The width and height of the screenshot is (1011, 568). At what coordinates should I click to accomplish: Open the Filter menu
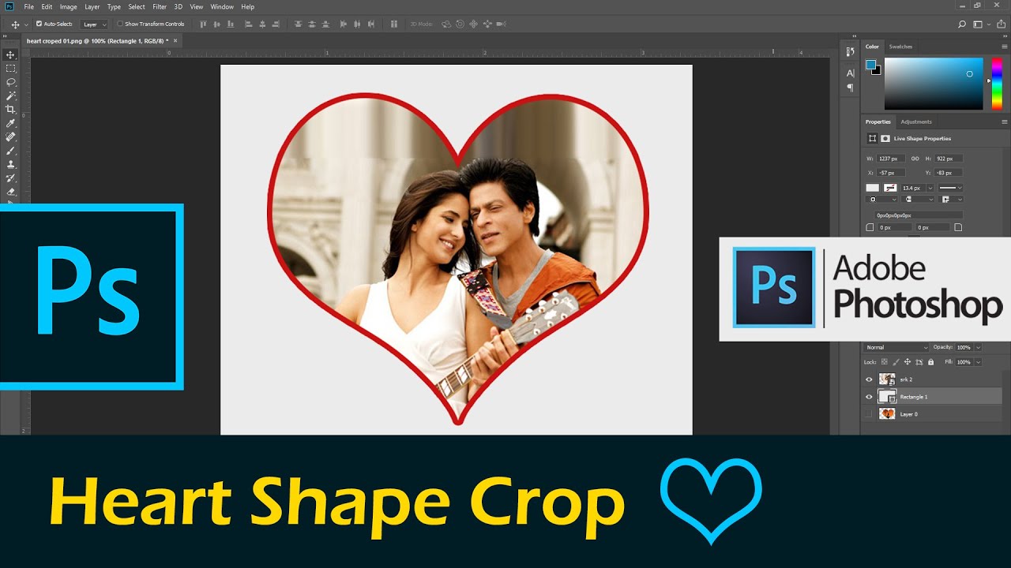160,7
